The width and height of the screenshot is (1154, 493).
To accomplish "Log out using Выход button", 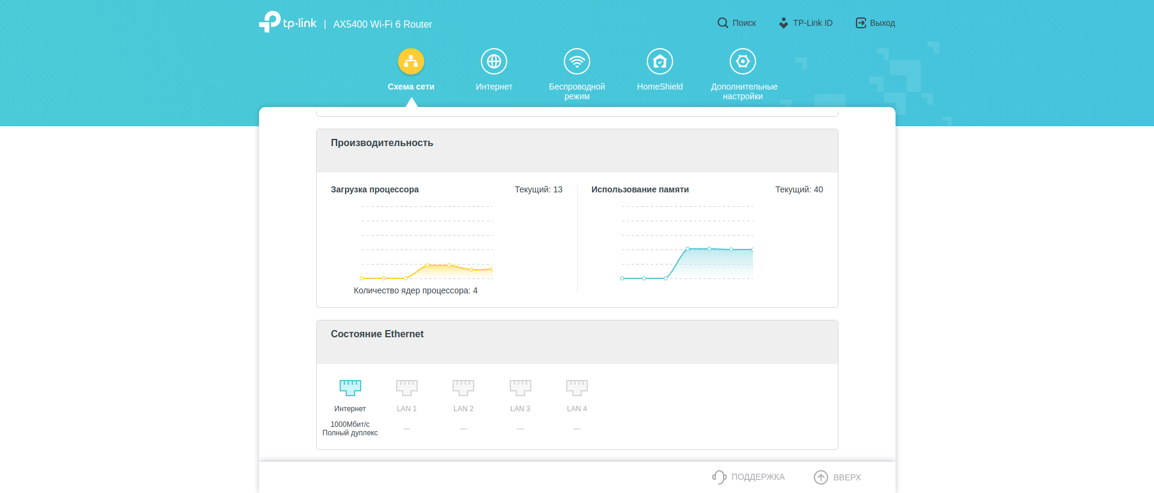I will (x=876, y=23).
